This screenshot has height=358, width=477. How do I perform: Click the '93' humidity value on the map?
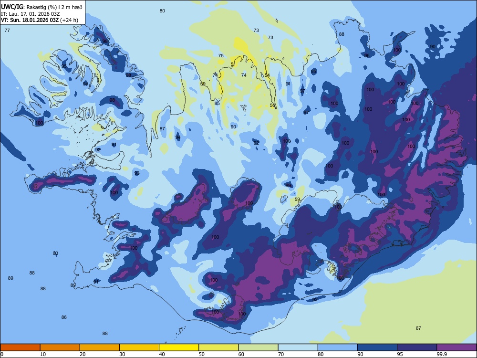coord(137,173)
